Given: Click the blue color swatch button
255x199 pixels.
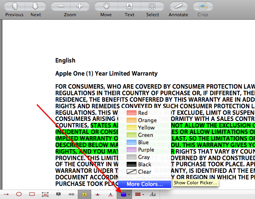Looking at the screenshot, I should 123,195.
